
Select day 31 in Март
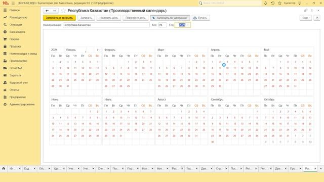204,86
